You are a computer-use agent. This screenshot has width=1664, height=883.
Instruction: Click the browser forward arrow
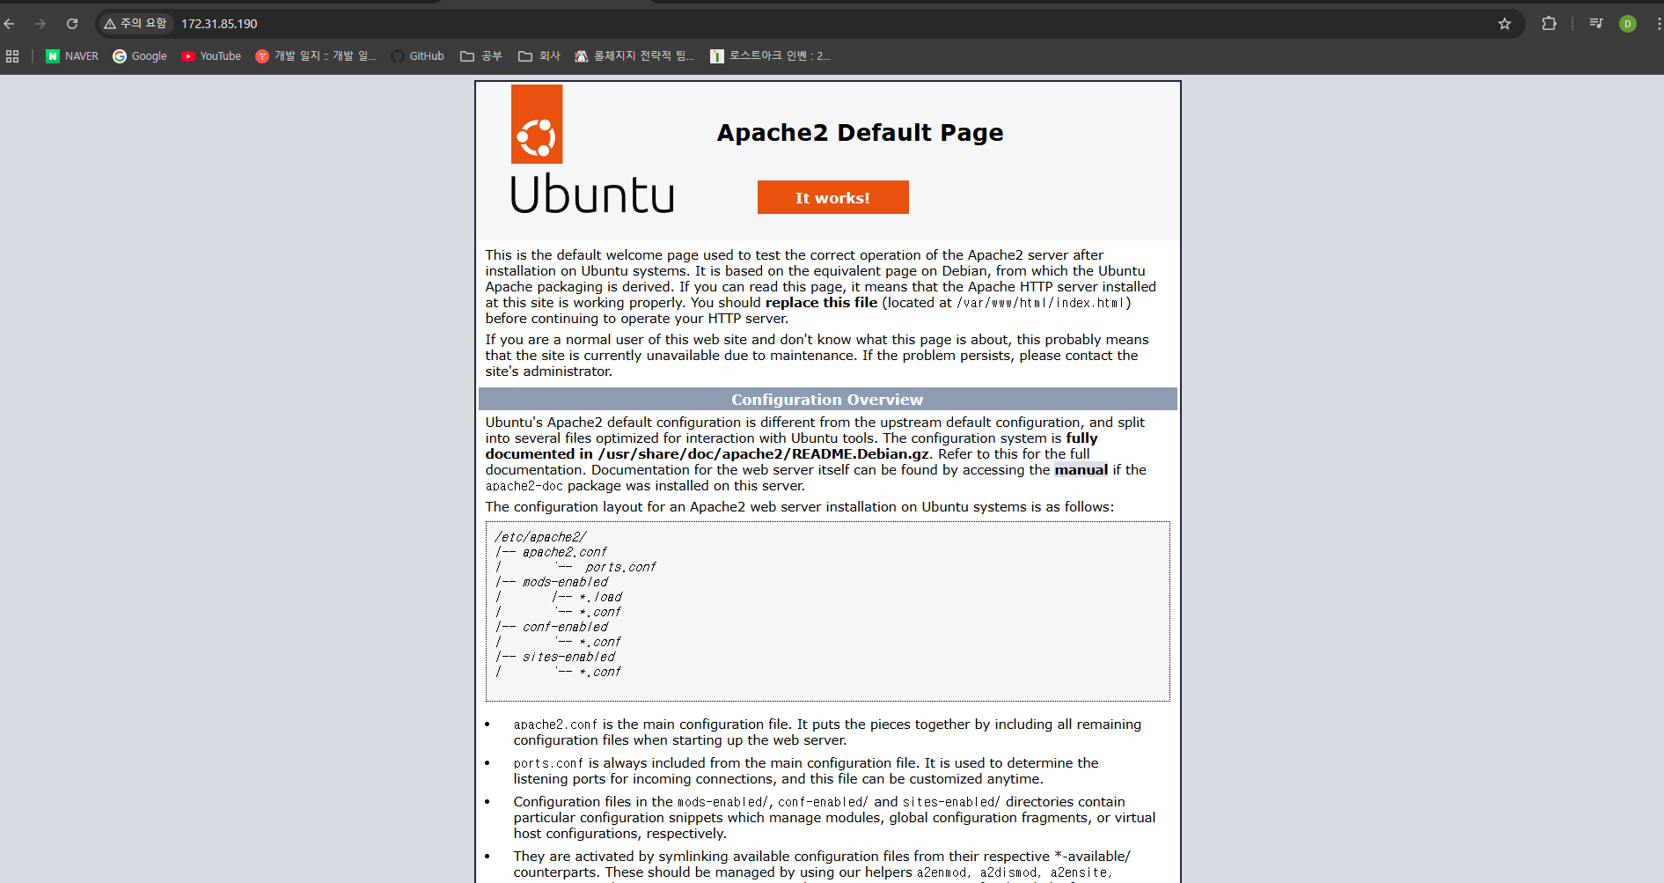[40, 24]
